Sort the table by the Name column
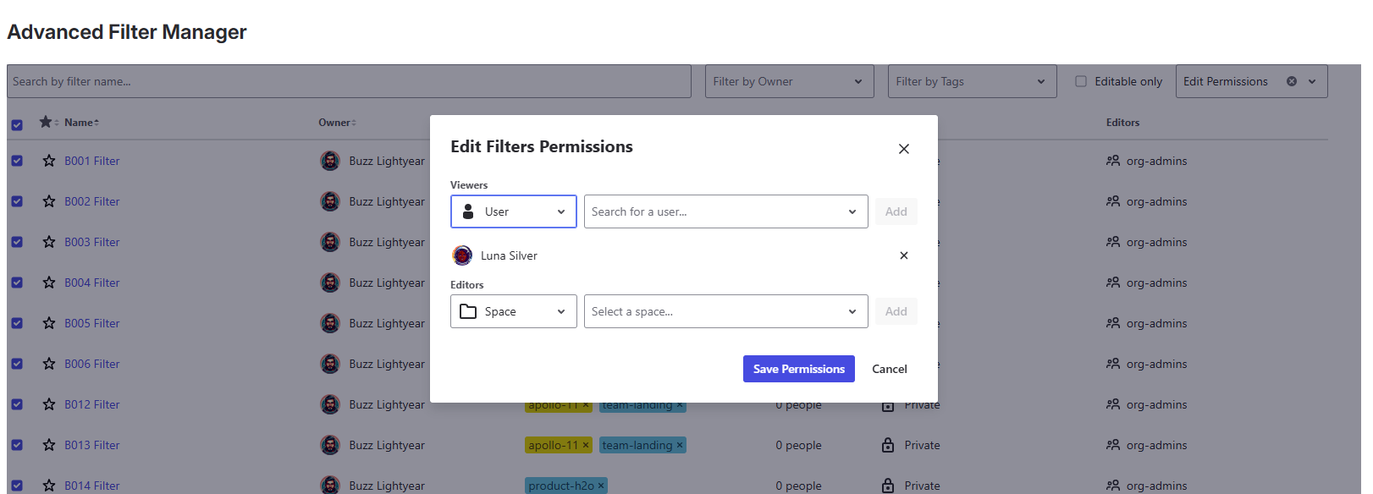The height and width of the screenshot is (494, 1373). pyautogui.click(x=80, y=122)
